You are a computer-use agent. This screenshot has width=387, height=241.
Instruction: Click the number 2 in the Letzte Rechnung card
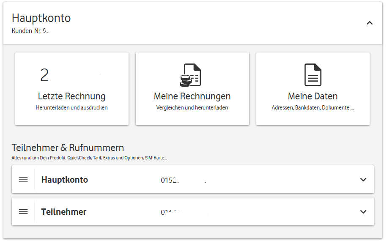[44, 75]
